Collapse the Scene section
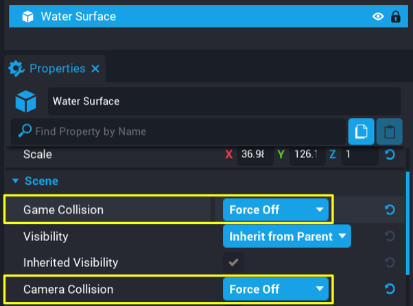The width and height of the screenshot is (413, 306). pyautogui.click(x=15, y=181)
